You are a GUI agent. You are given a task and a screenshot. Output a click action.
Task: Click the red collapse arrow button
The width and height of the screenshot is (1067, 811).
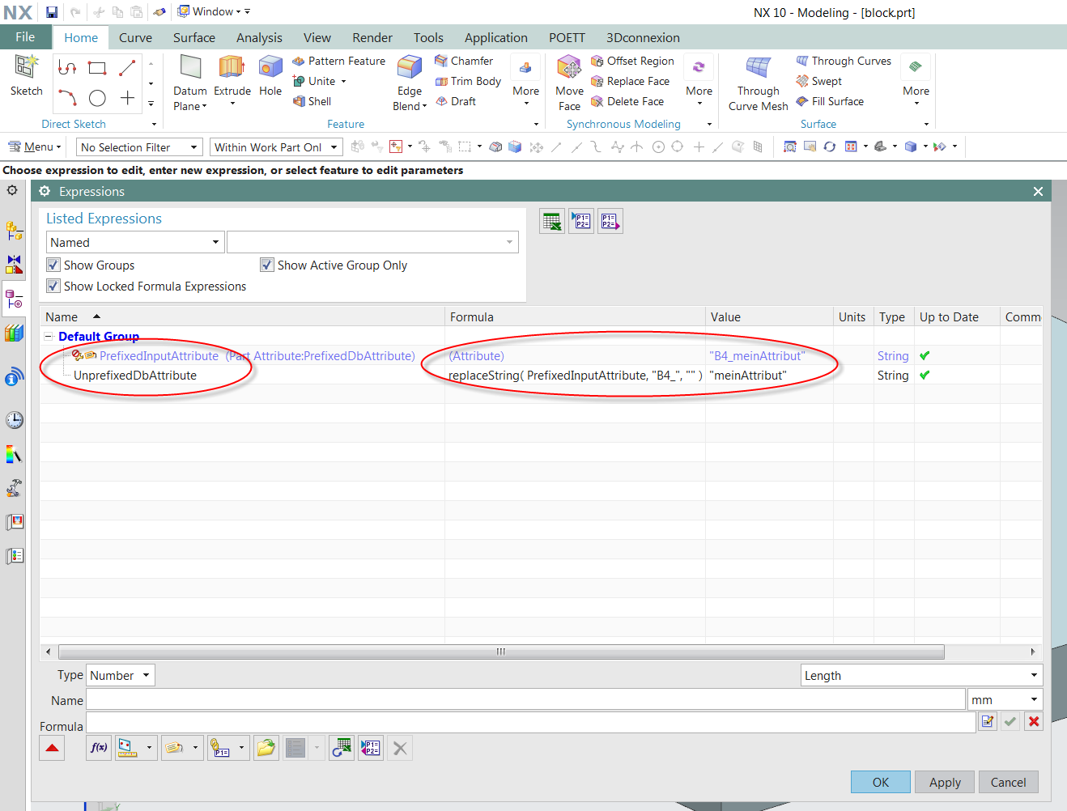click(x=52, y=748)
